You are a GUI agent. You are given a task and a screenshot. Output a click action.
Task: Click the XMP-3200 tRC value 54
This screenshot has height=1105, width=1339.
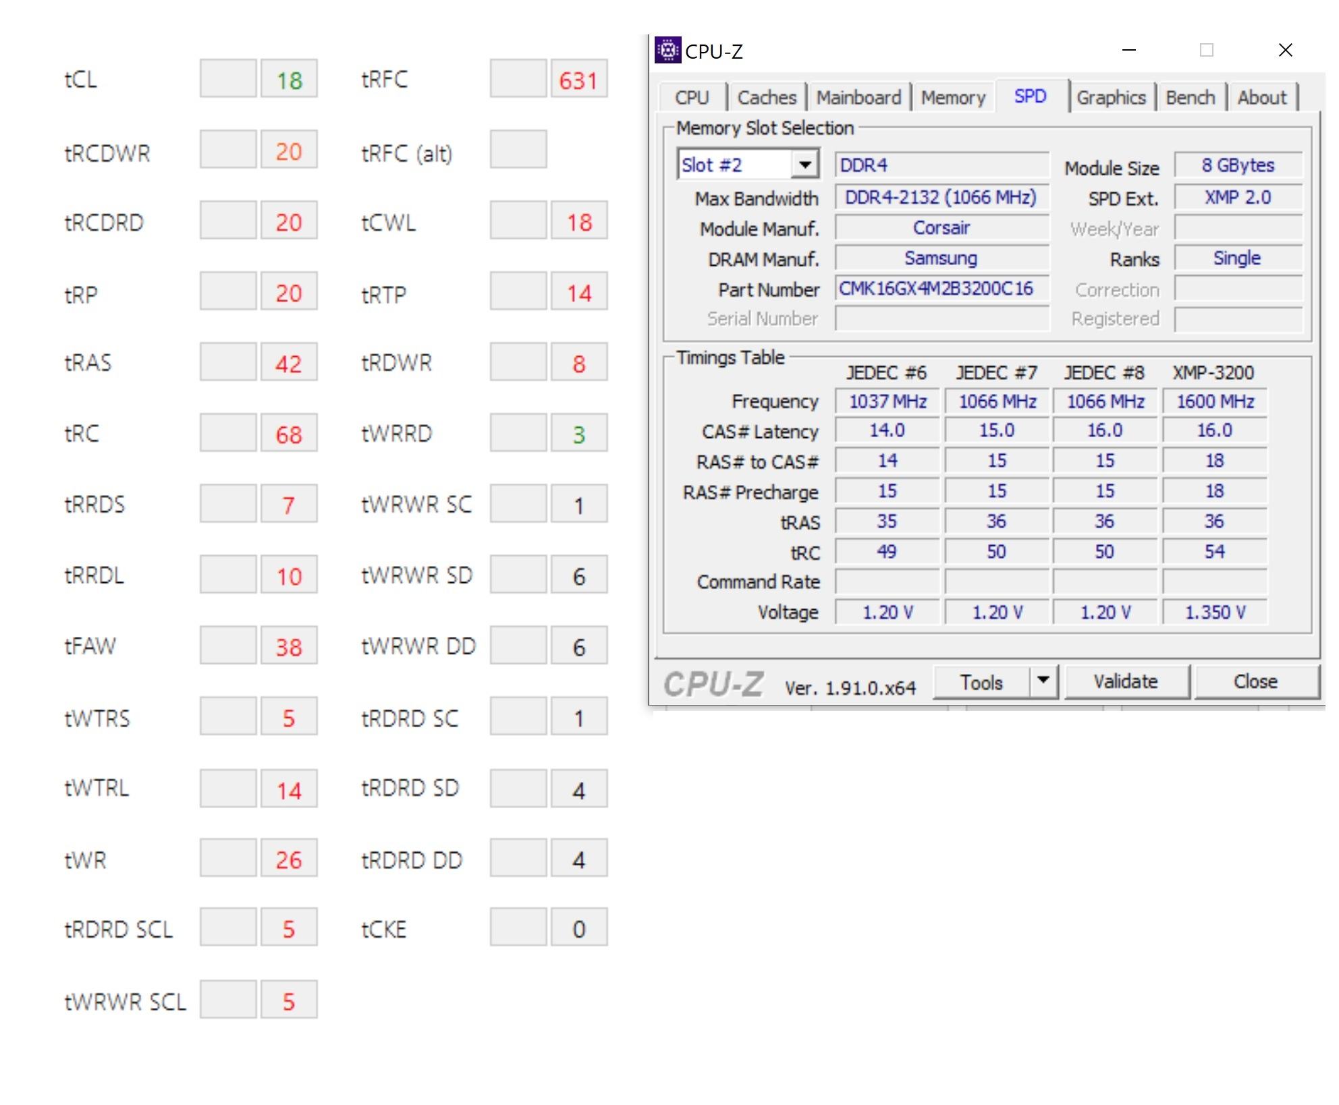point(1215,552)
